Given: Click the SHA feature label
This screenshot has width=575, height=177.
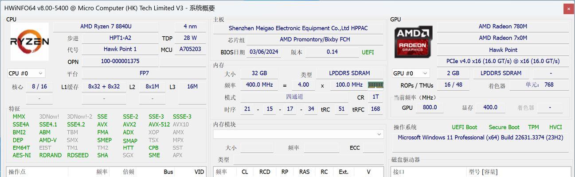Looking at the screenshot, I should click(x=102, y=155).
